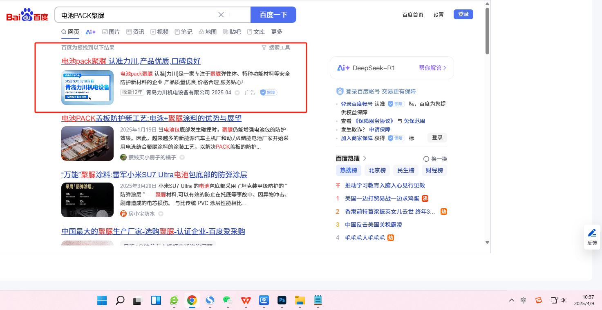Viewport: 602px width, 310px height.
Task: Open WPS Office from the taskbar
Action: coord(246,301)
